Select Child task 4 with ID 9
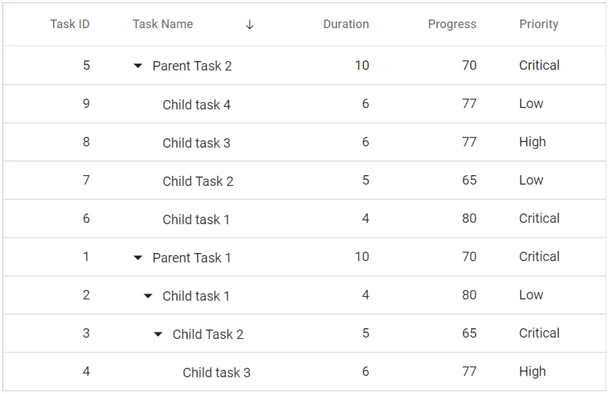 (196, 104)
